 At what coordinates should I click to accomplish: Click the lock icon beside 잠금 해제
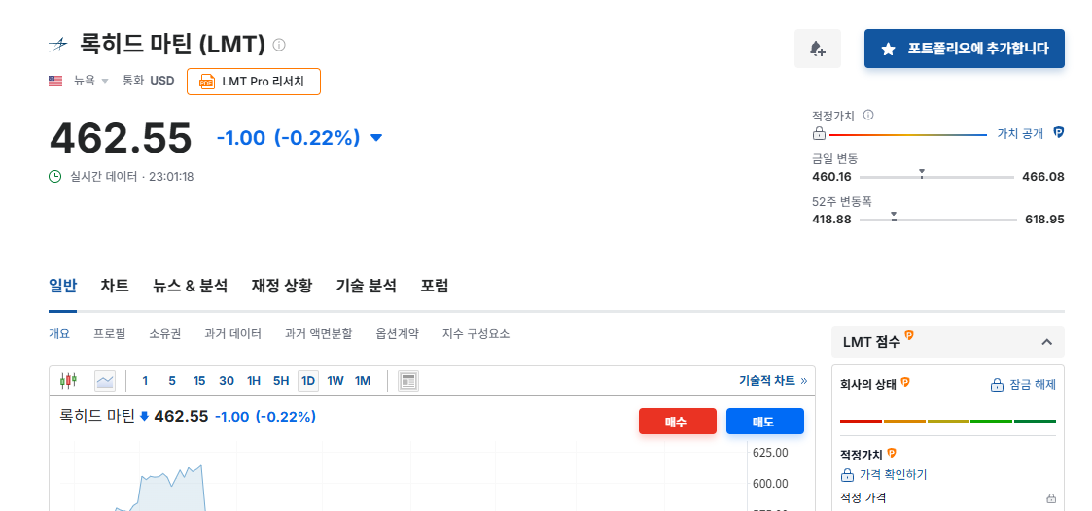pyautogui.click(x=997, y=385)
